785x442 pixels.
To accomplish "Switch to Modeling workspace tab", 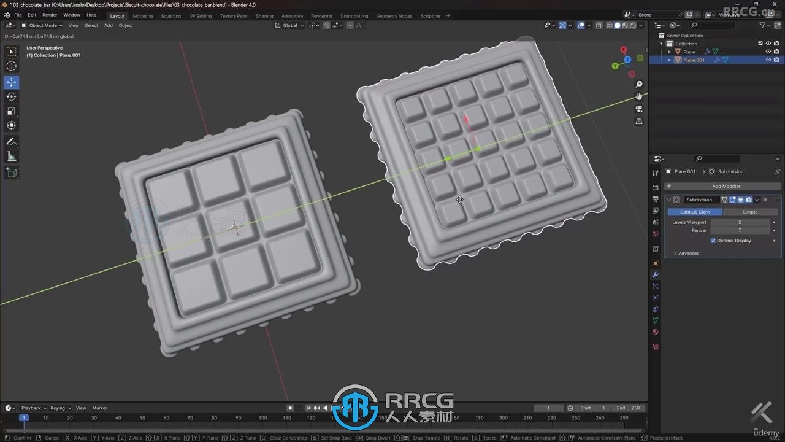I will (x=143, y=16).
